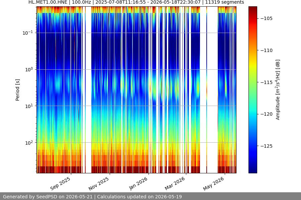Click the Jan 2026 date tick label
Image resolution: width=301 pixels, height=200 pixels.
pyautogui.click(x=138, y=184)
